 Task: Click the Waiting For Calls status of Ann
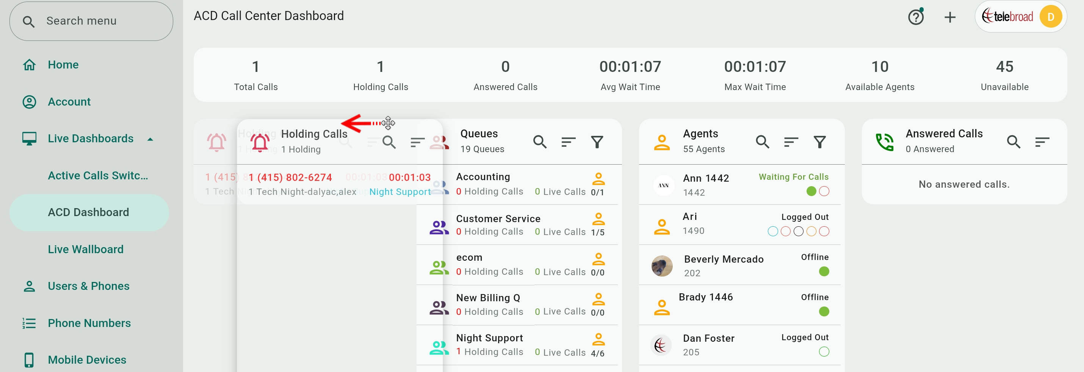pos(794,177)
